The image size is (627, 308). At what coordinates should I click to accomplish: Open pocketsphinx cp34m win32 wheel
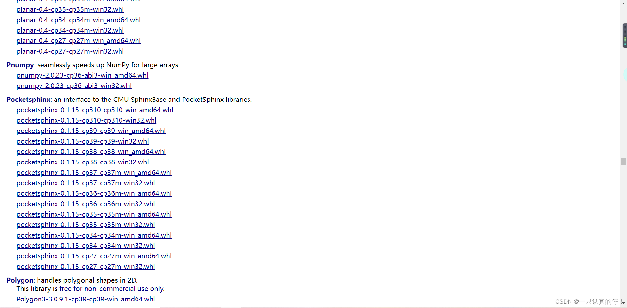86,246
